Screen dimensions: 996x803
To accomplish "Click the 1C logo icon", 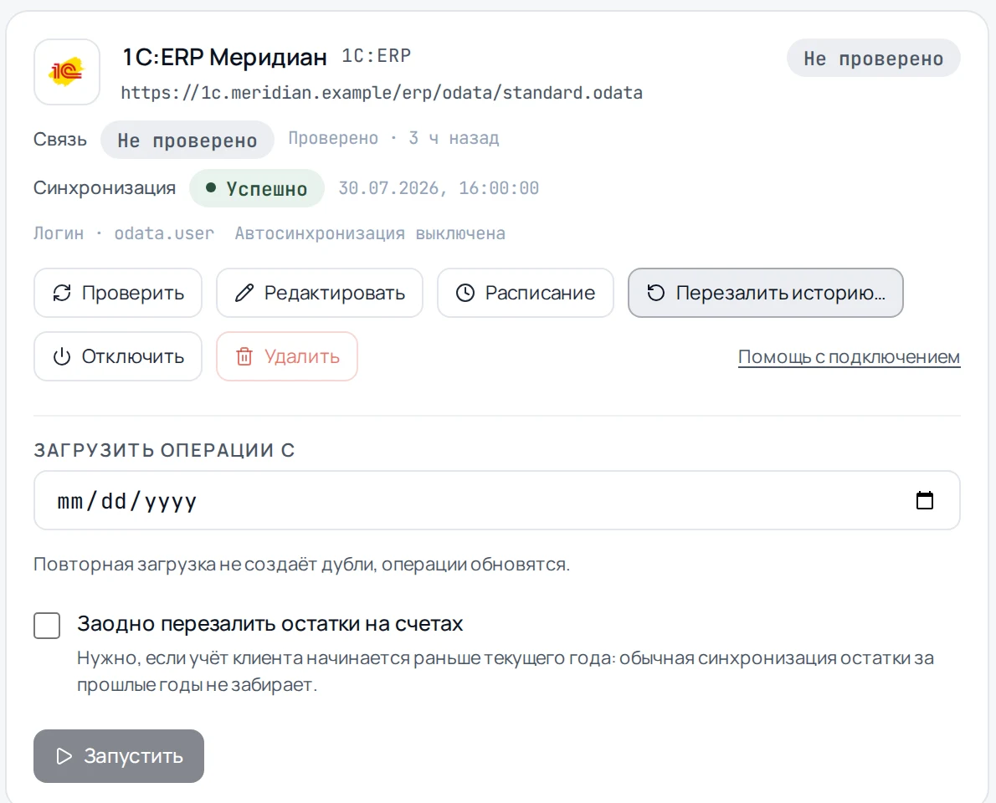I will pyautogui.click(x=67, y=72).
